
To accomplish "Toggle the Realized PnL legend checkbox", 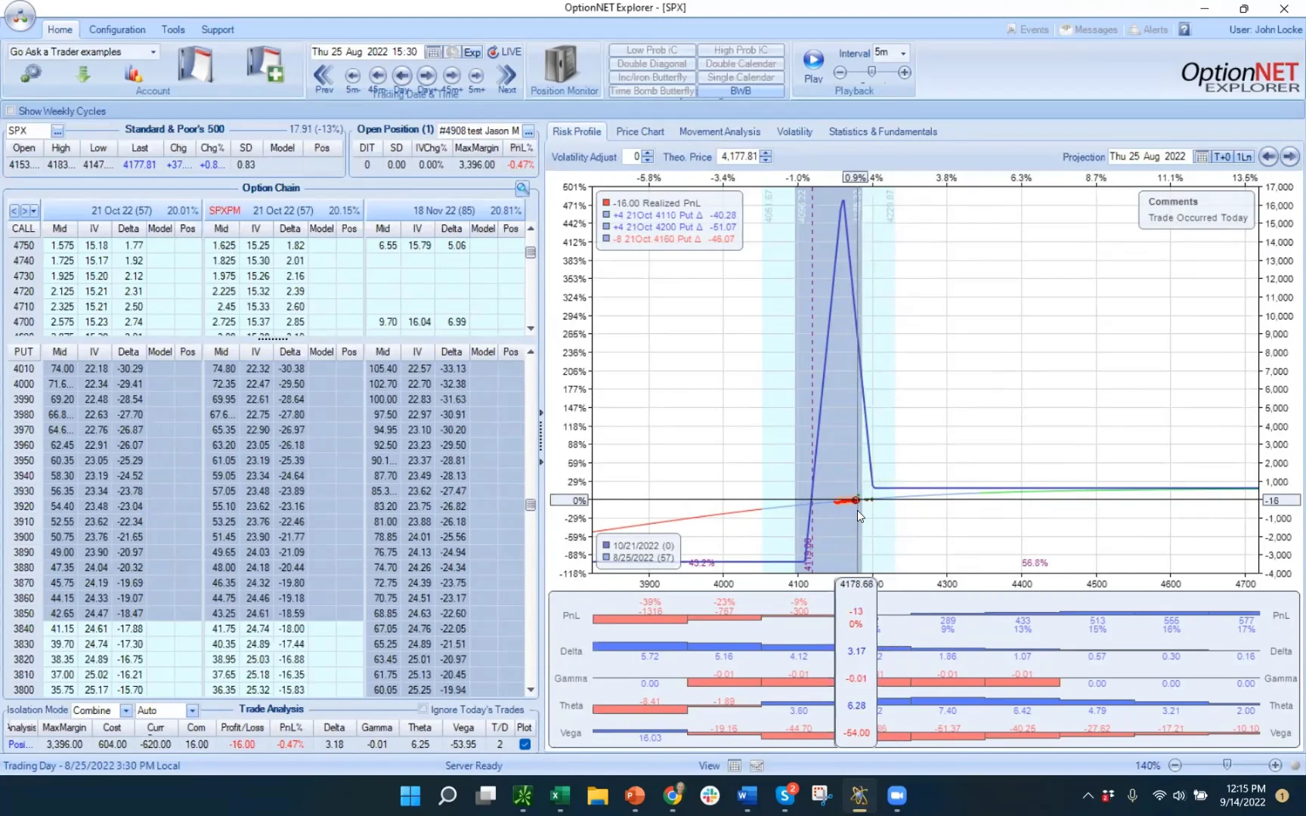I will [606, 203].
